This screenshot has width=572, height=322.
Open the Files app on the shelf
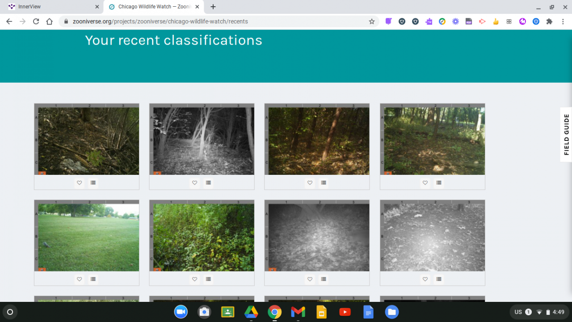[x=391, y=312]
